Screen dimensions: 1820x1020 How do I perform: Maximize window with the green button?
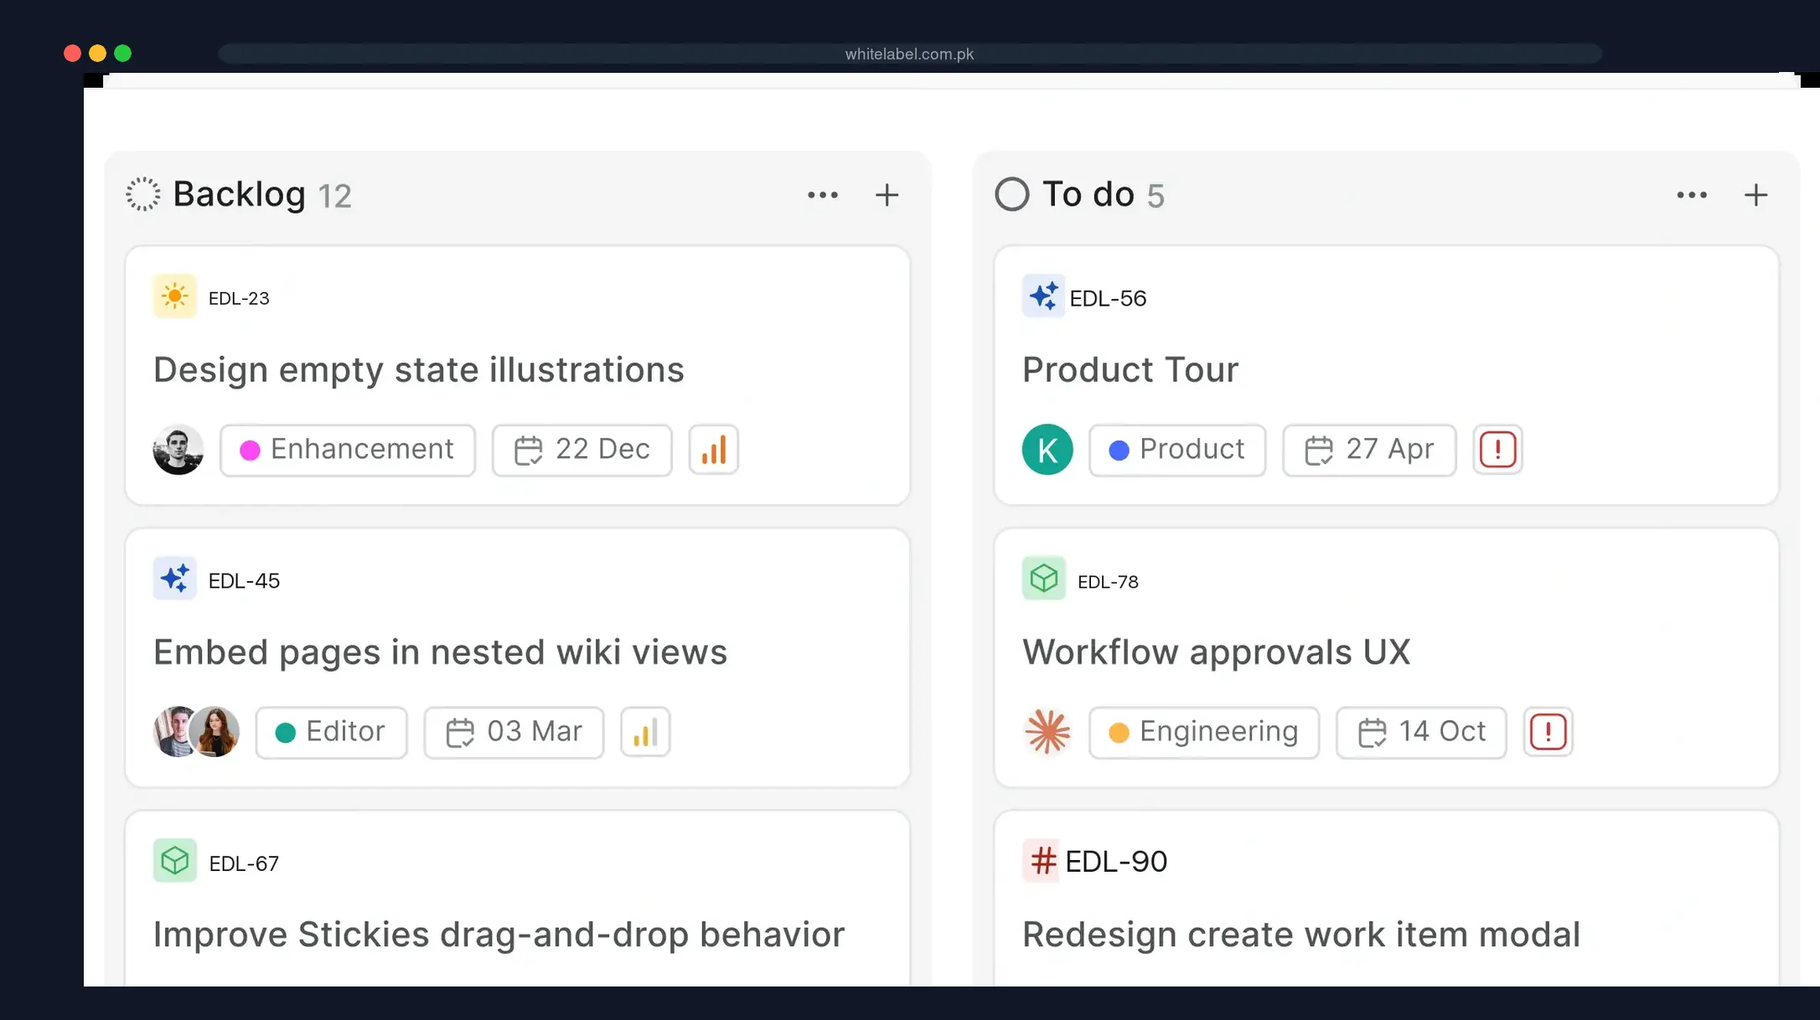pos(122,54)
